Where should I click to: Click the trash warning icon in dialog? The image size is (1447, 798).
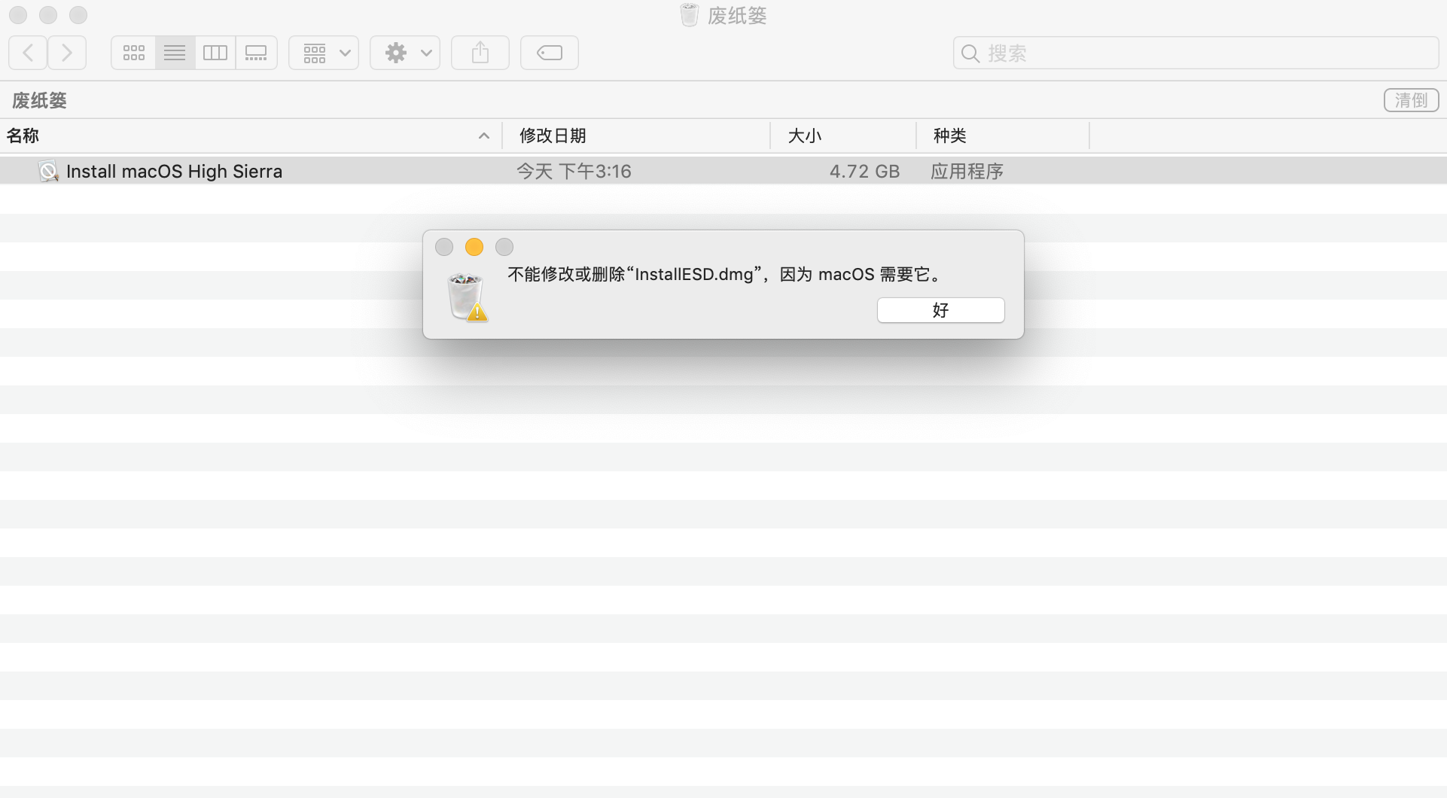[468, 298]
